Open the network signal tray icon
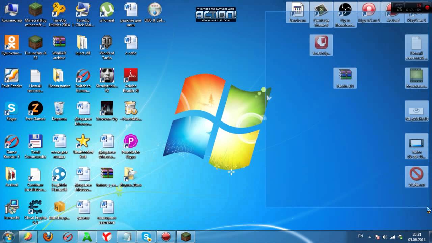The image size is (432, 243). click(x=393, y=237)
